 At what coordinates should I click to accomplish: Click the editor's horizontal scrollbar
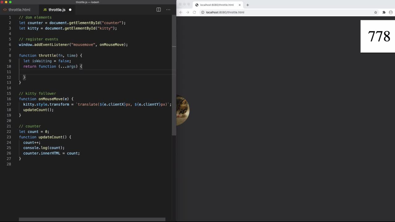point(92,220)
